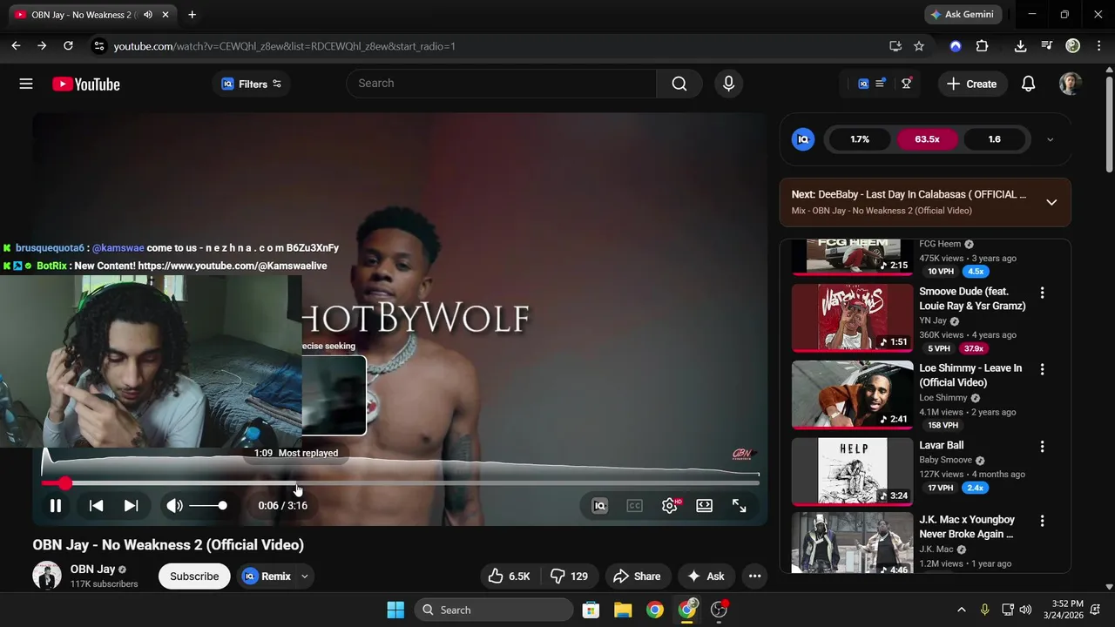This screenshot has height=627, width=1115.
Task: Open the vidIQ icon in player controls
Action: click(599, 506)
